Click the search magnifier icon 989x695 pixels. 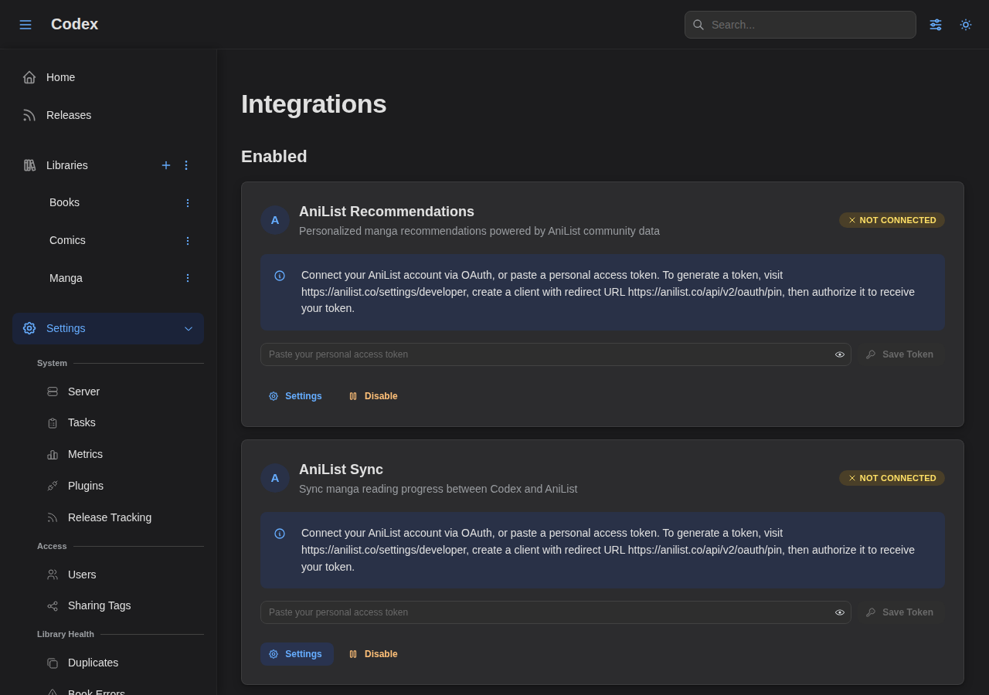698,25
